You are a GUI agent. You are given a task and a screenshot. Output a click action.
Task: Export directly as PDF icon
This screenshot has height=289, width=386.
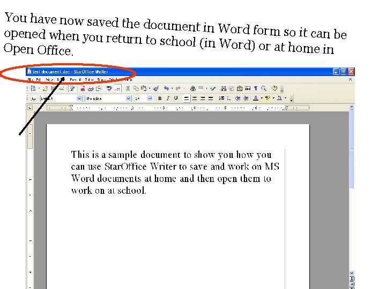coord(83,88)
